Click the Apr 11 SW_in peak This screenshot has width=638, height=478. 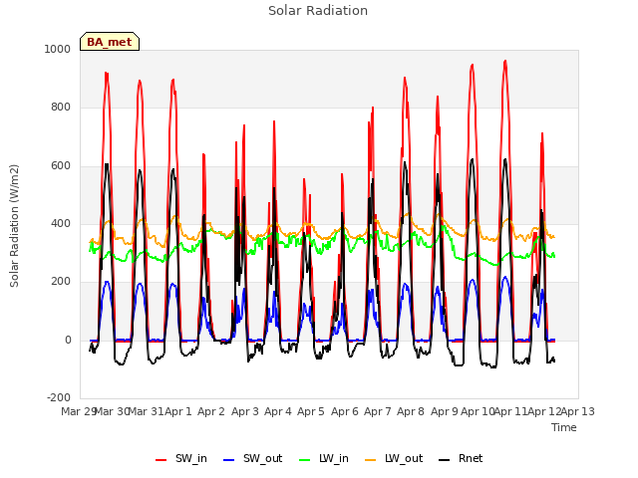505,61
